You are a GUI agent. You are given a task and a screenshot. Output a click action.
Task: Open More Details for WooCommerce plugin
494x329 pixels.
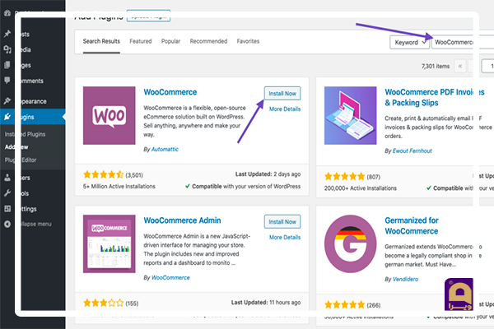click(285, 109)
